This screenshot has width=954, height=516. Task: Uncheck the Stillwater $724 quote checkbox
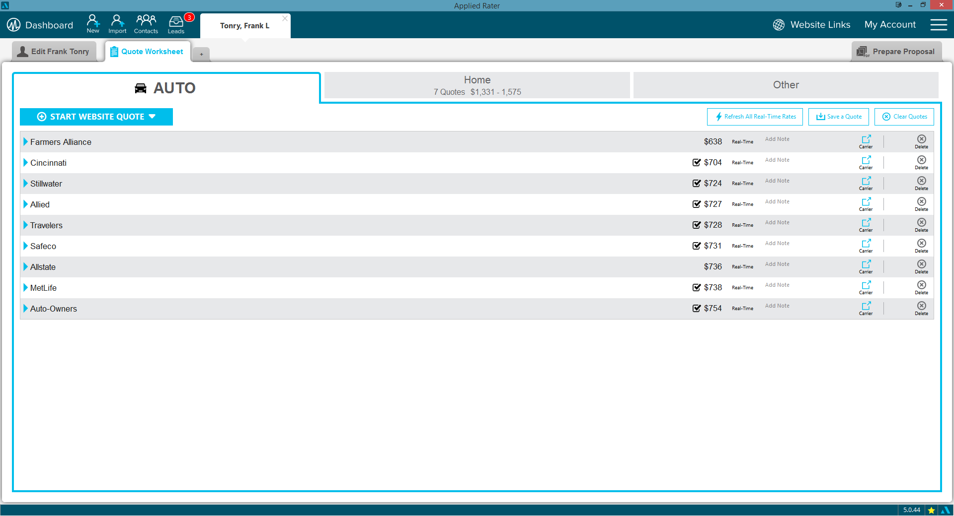(x=697, y=183)
